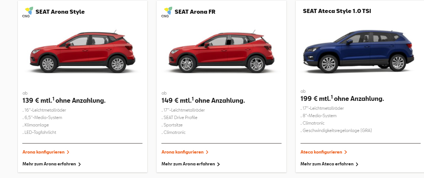Click the orange chevron after Ateca konfigurieren
Screen dimensions: 424x178
tap(346, 152)
